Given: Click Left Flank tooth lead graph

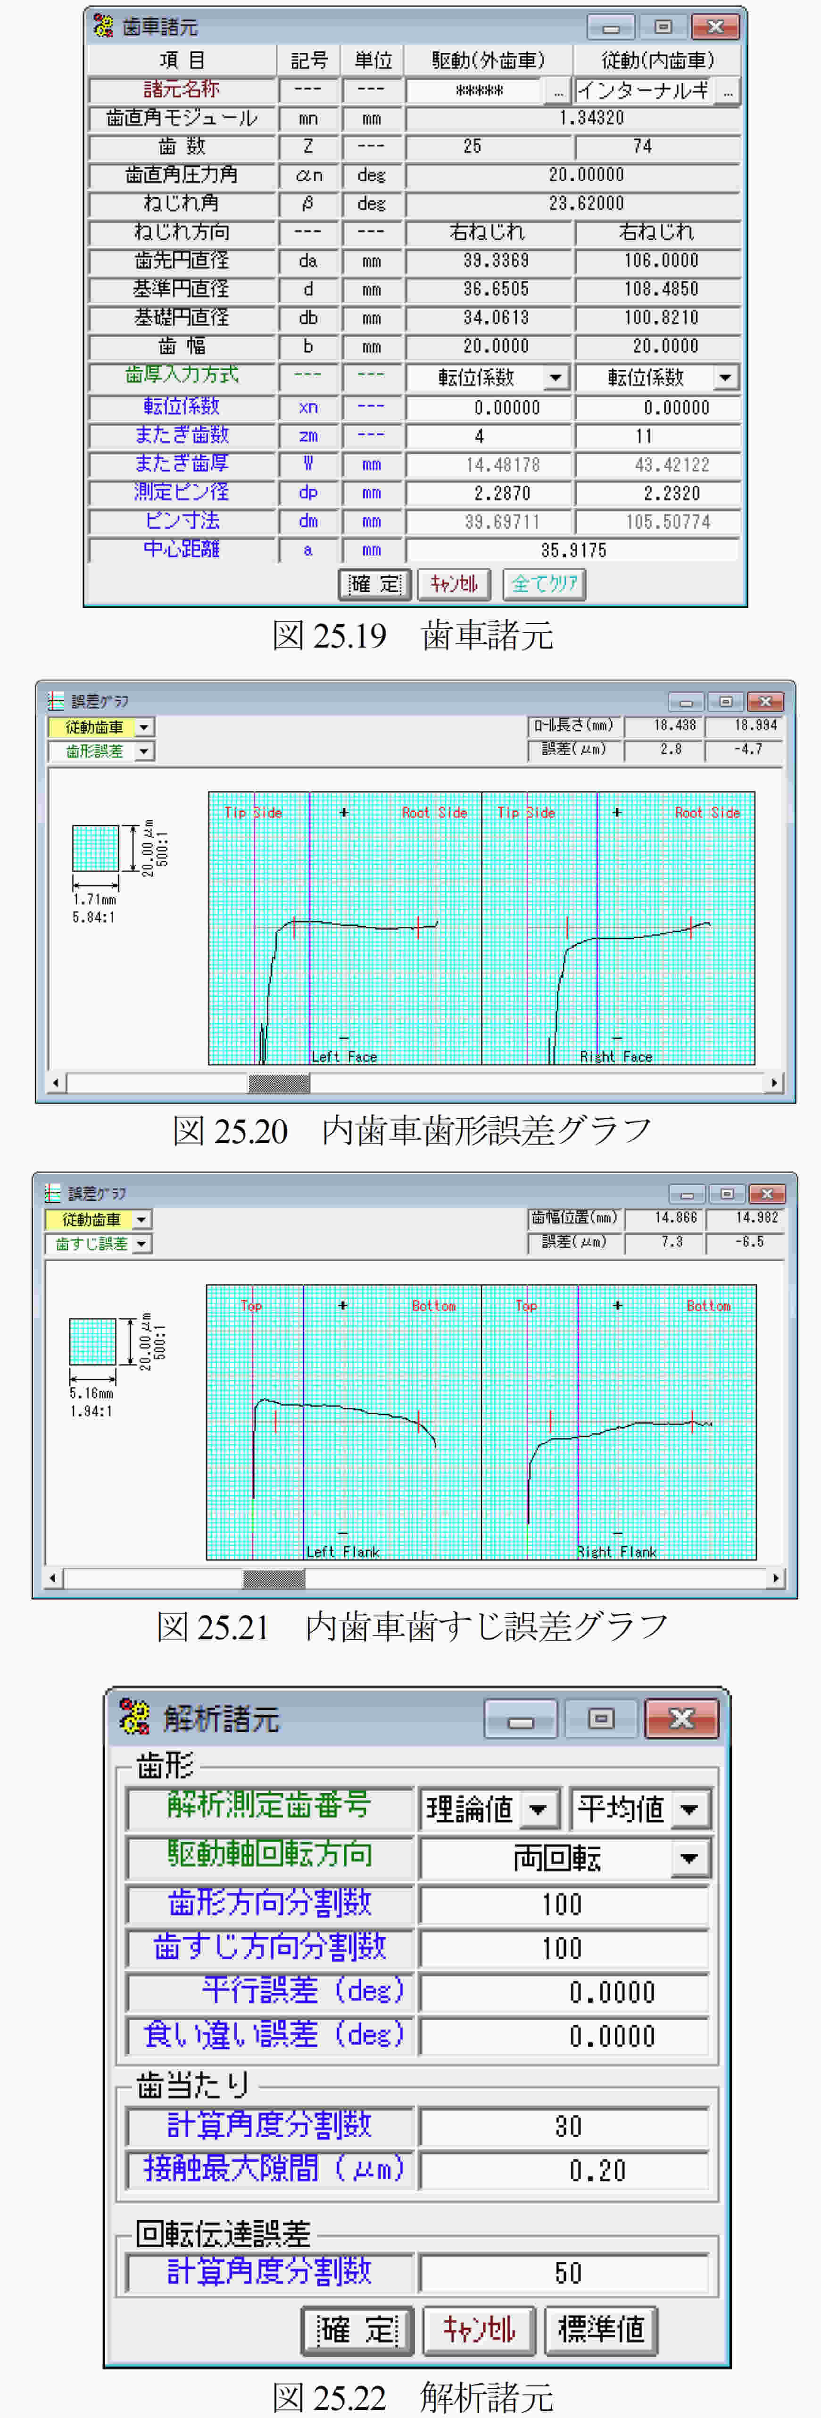Looking at the screenshot, I should click(343, 1422).
